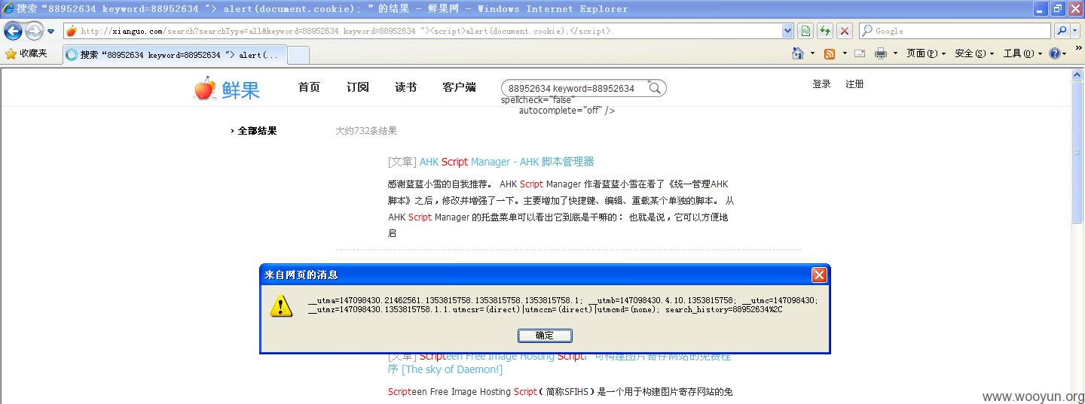Open Scripteen Free Image Hosting Script article

(559, 363)
